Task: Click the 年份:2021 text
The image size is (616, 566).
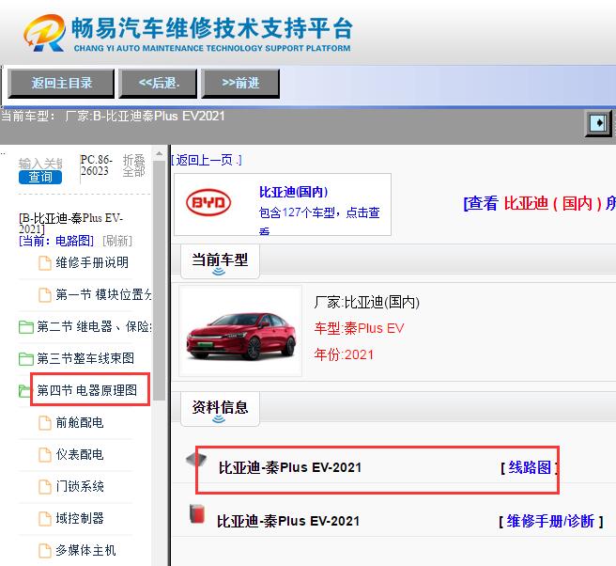Action: coord(344,354)
